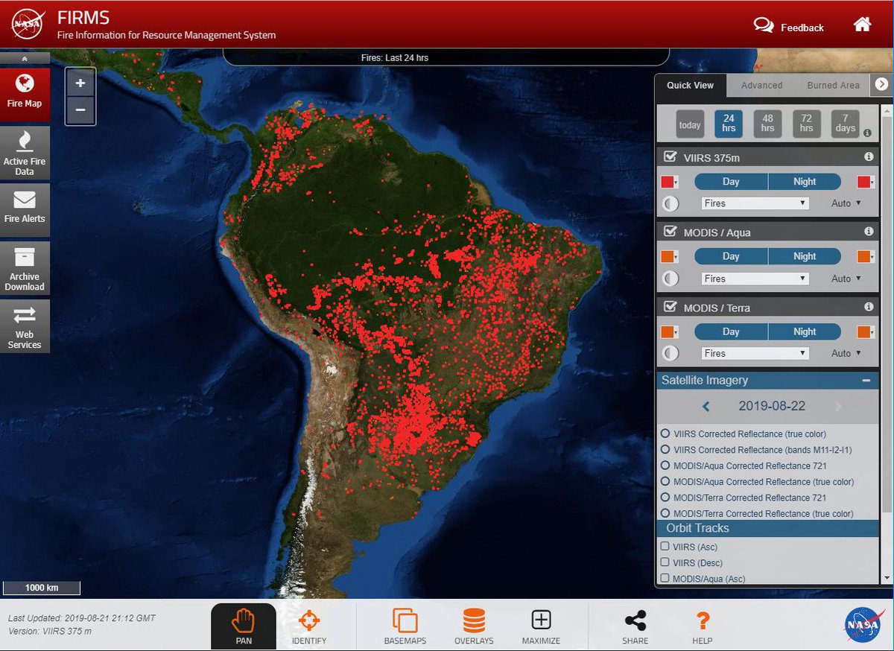
Task: Adjust MODIS / Aqua opacity icon
Action: tap(670, 279)
